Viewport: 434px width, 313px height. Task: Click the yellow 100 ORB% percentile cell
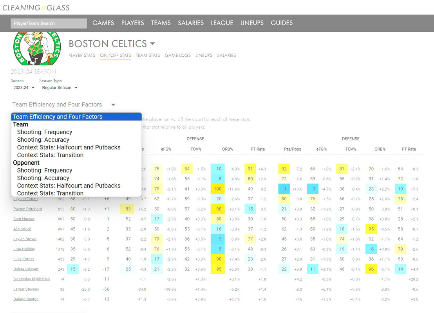[x=218, y=189]
